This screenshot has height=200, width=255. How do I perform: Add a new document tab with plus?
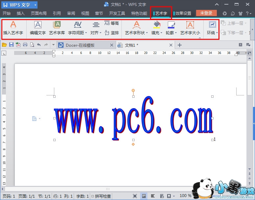tap(180, 45)
